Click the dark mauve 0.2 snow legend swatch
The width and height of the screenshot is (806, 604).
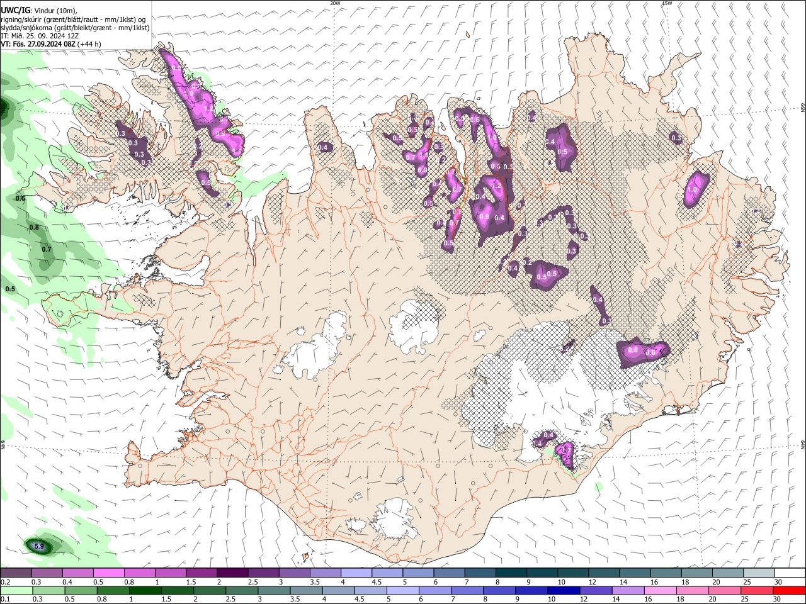point(16,573)
